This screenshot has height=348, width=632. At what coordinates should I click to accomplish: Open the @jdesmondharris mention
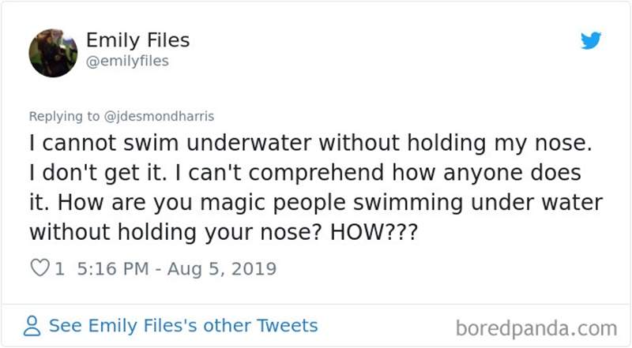click(160, 116)
